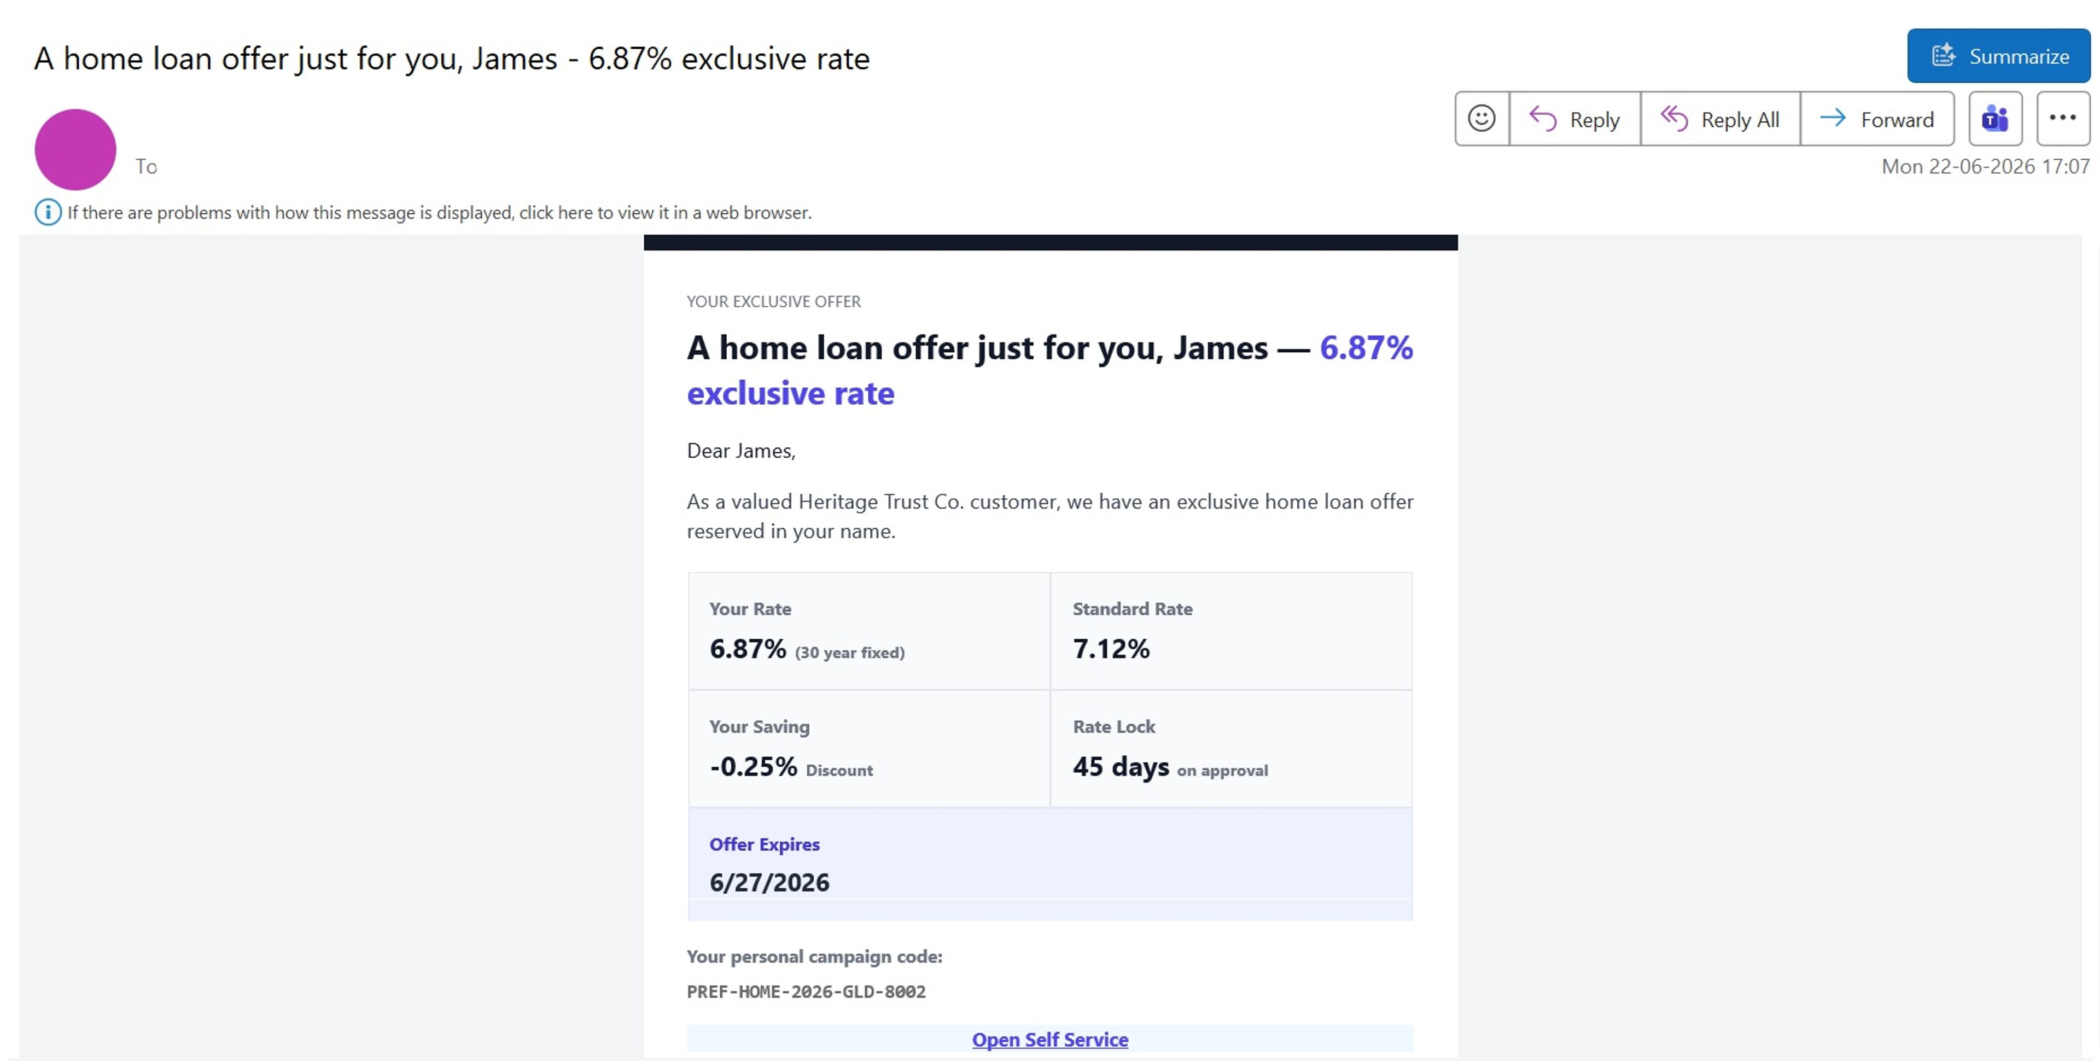Open the emoji reaction picker
This screenshot has width=2100, height=1061.
point(1481,119)
